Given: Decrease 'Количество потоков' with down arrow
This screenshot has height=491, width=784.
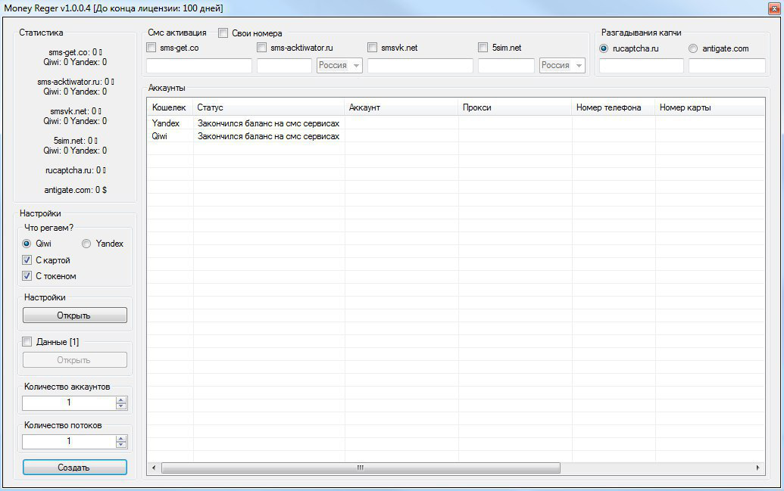Looking at the screenshot, I should click(x=121, y=445).
